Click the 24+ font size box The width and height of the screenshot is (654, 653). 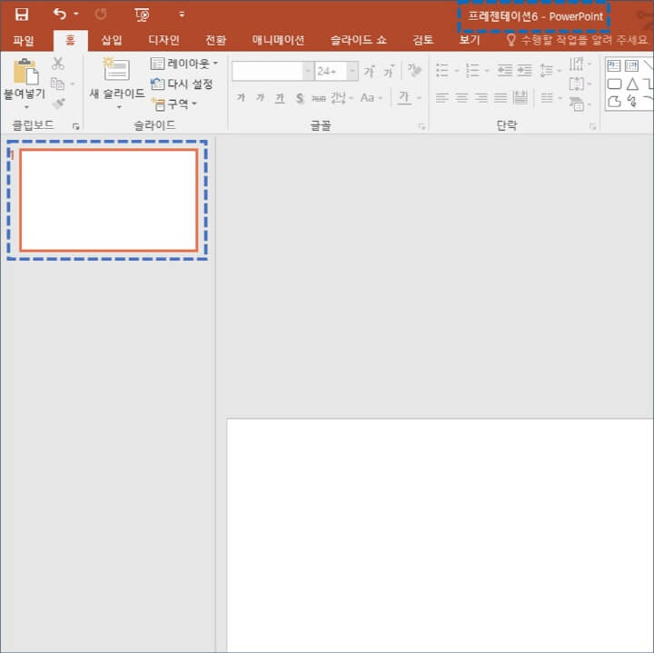(x=331, y=71)
